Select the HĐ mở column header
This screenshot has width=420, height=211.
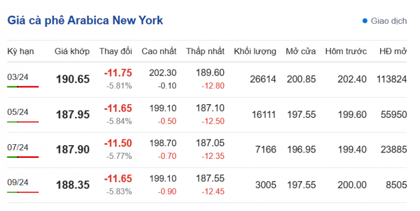pos(393,52)
